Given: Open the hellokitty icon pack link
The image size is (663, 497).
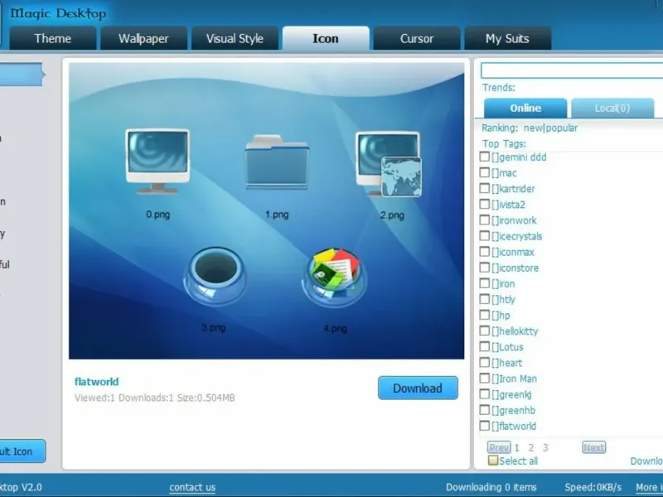Looking at the screenshot, I should 515,331.
